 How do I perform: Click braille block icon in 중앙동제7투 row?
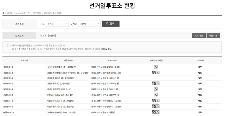click(x=154, y=100)
